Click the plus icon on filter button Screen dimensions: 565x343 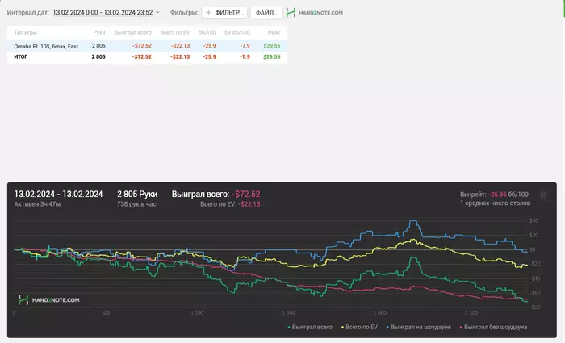(x=208, y=13)
